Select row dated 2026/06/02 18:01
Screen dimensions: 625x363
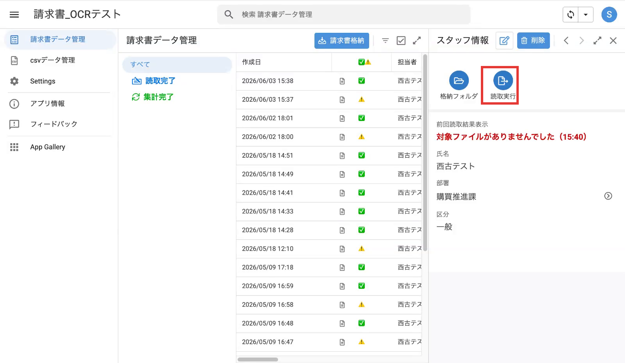click(x=329, y=118)
